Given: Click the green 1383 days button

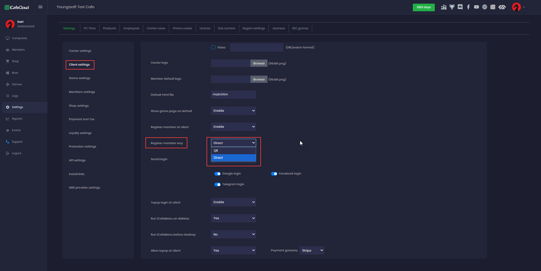Looking at the screenshot, I should 424,7.
